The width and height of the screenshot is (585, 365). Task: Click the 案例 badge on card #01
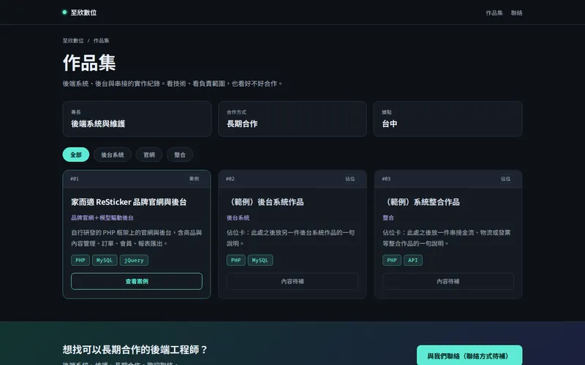point(194,179)
